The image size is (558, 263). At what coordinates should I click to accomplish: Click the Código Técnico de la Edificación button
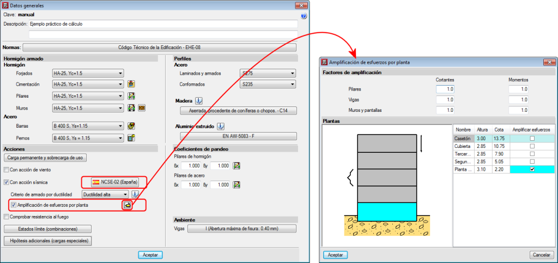point(160,47)
